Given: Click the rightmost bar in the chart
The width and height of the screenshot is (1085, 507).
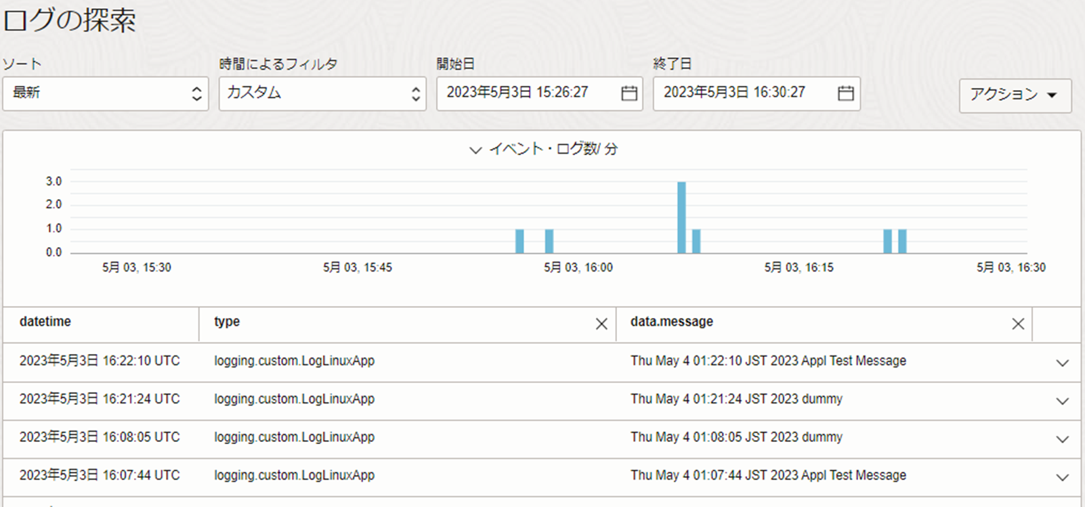Looking at the screenshot, I should coord(902,241).
